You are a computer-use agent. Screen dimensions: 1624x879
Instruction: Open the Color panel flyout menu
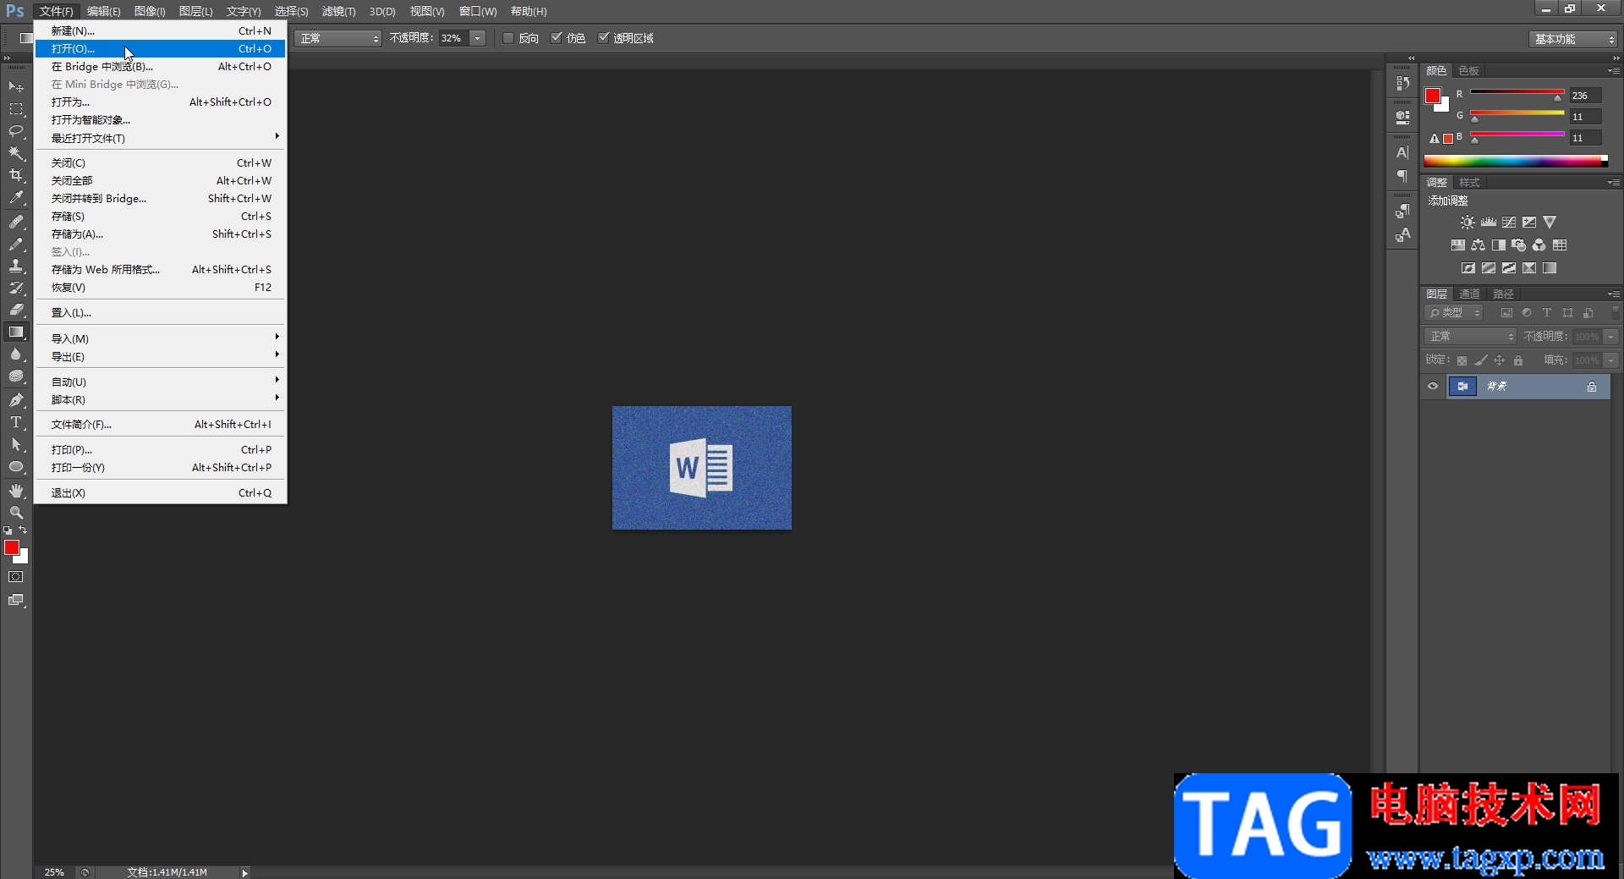[1614, 71]
